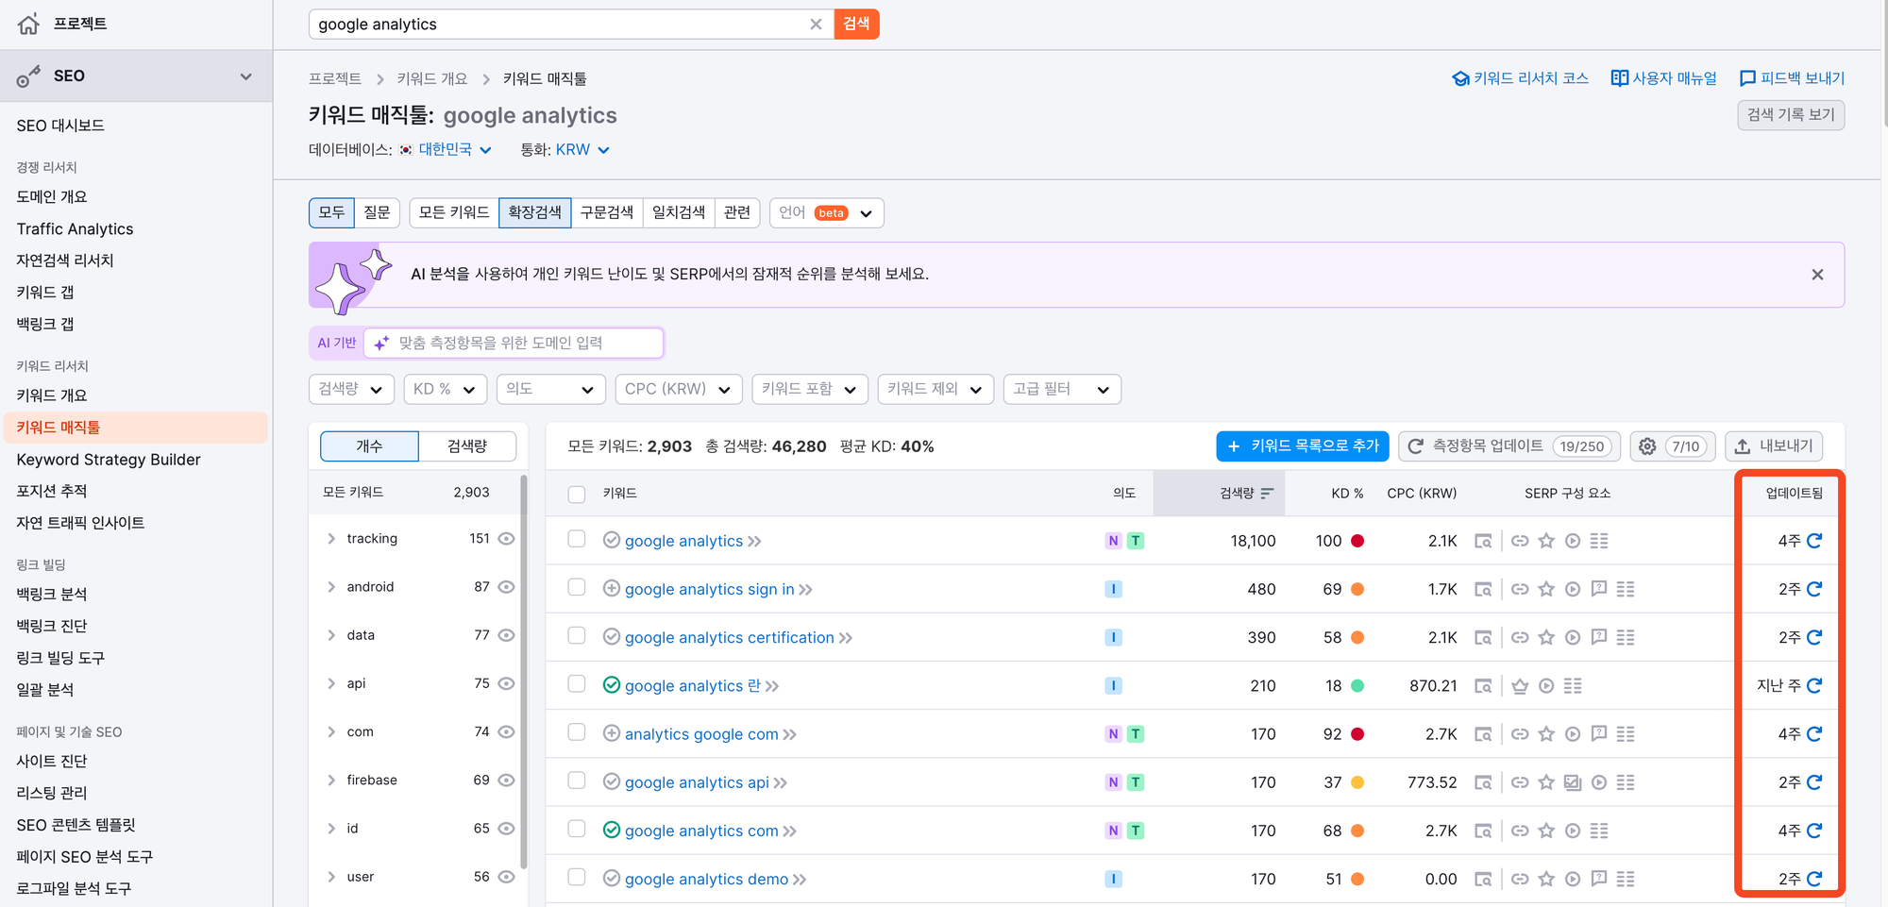Expand the tracking keyword group

pos(331,539)
